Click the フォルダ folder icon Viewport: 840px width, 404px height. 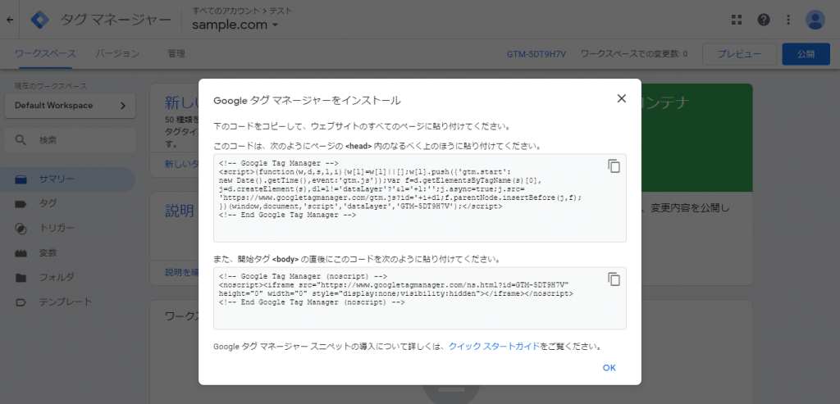pos(21,278)
